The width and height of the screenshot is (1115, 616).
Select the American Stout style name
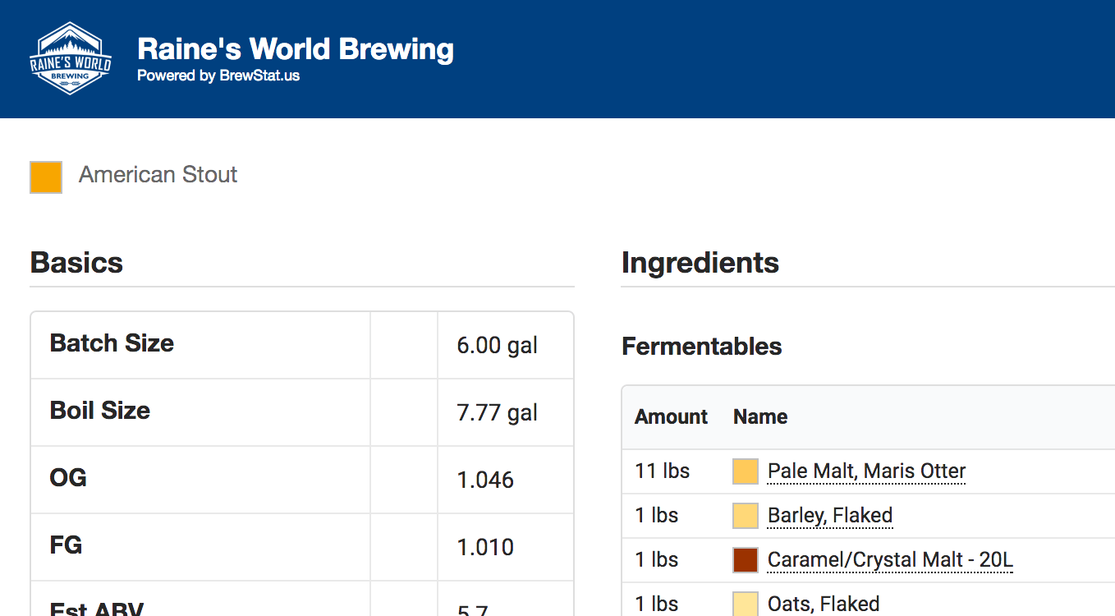pos(158,175)
